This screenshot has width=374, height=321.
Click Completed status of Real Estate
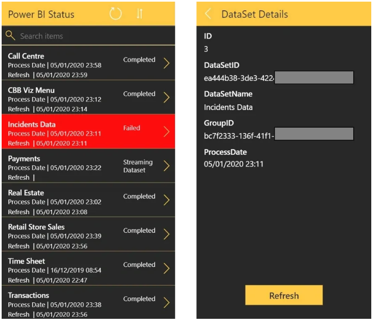[x=139, y=197]
